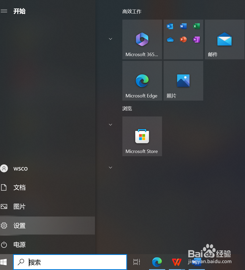Open WPS Office from the taskbar

(x=177, y=262)
